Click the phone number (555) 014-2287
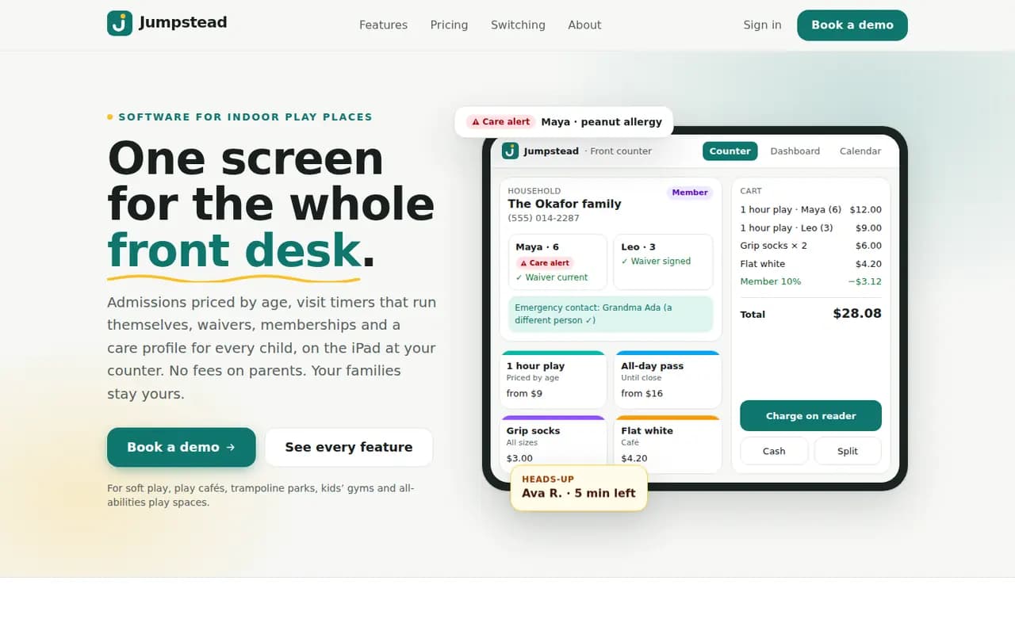 [544, 218]
